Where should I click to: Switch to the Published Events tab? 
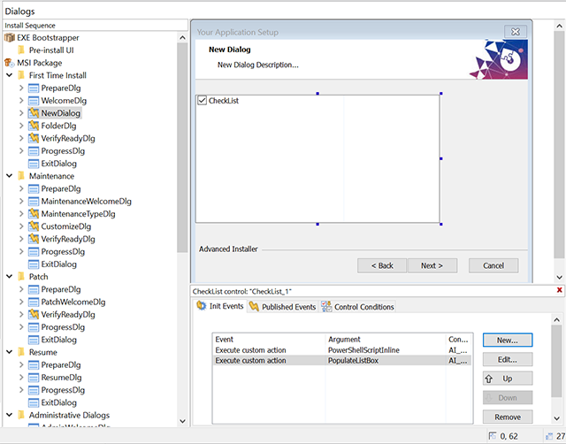pos(282,307)
